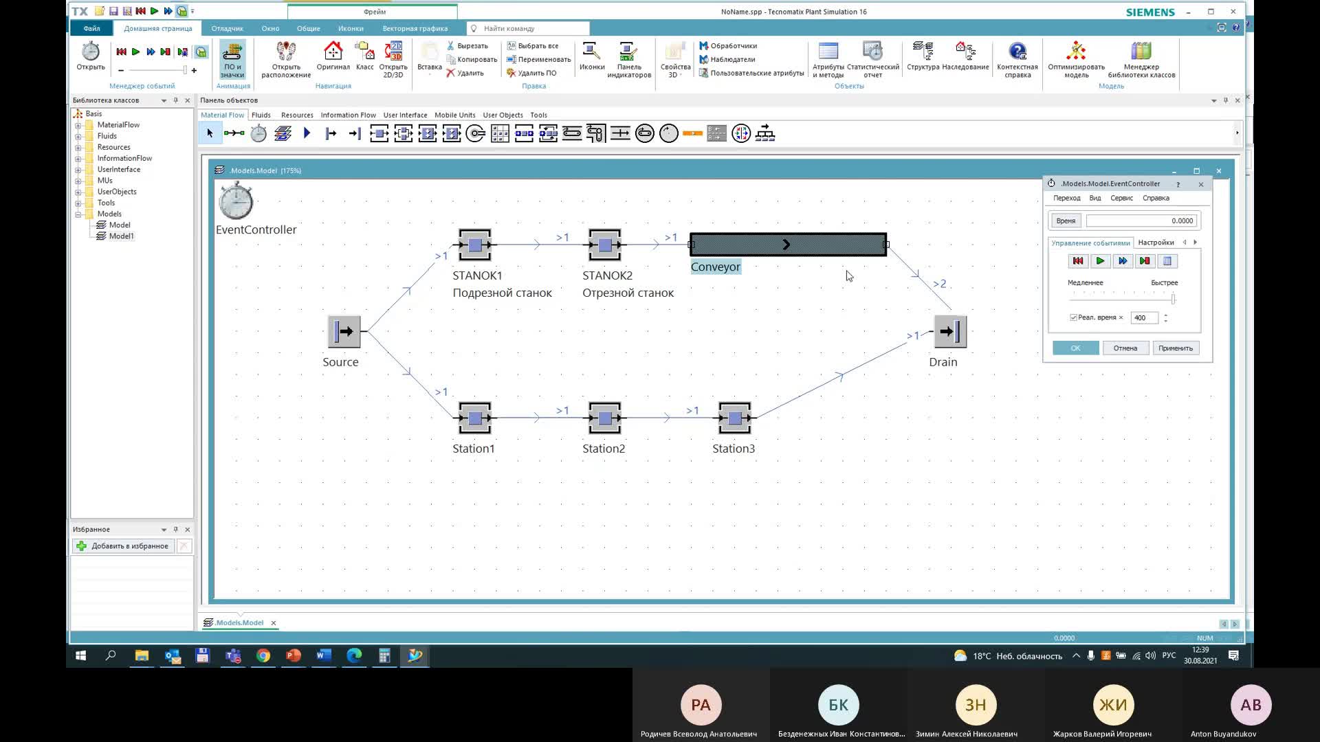Image resolution: width=1320 pixels, height=742 pixels.
Task: Reset simulation in EventController dialog
Action: point(1077,261)
